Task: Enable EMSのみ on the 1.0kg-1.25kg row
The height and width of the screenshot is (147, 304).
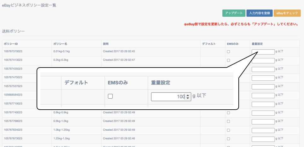Action: point(229,130)
